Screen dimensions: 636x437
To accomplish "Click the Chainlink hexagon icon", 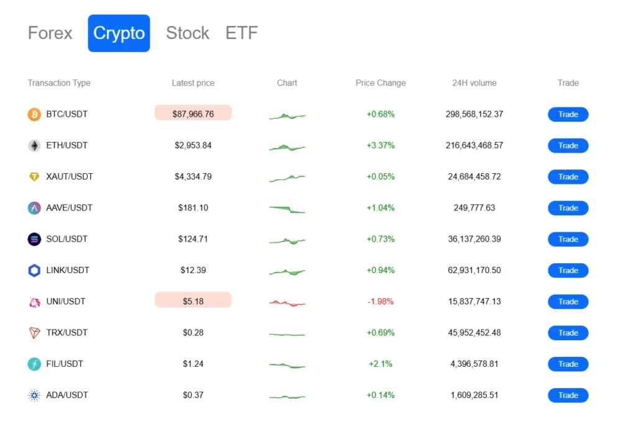I will 34,270.
